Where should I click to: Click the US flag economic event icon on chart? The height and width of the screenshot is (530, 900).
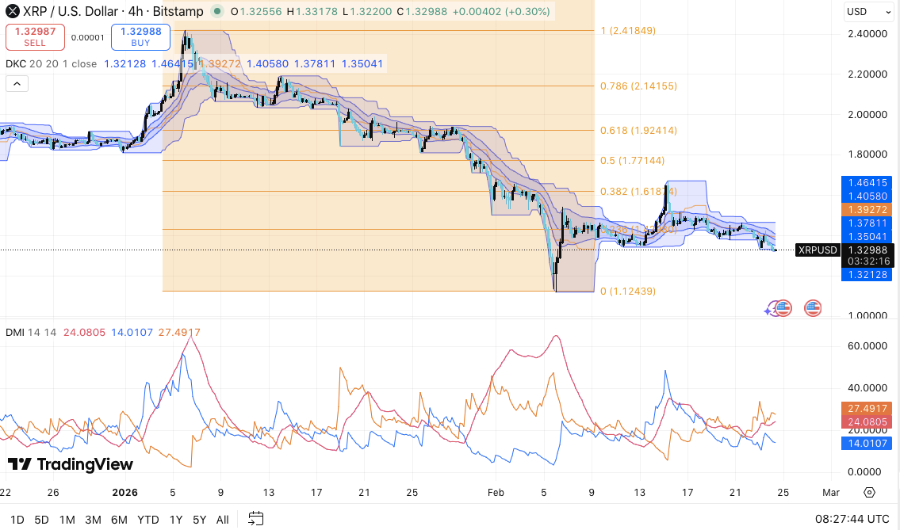pos(784,307)
